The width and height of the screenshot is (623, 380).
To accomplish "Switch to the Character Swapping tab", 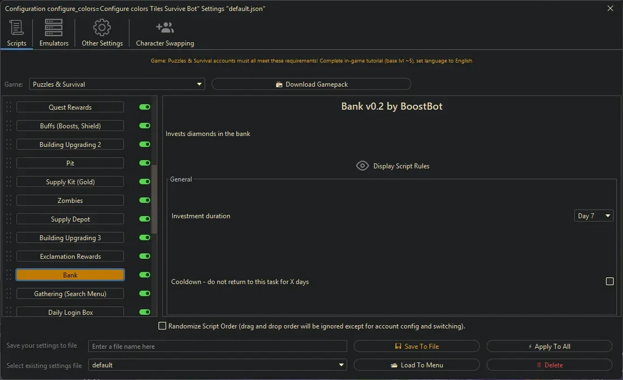I will point(164,33).
